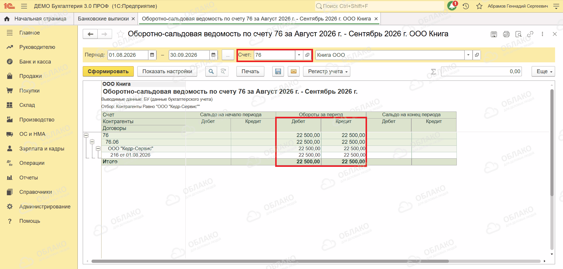Send report by email envelope icon
The width and height of the screenshot is (563, 269).
click(x=293, y=71)
